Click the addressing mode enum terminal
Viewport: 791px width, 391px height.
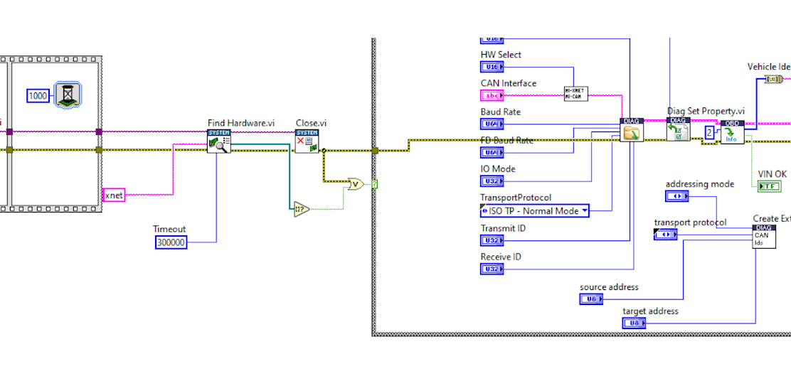click(x=676, y=196)
